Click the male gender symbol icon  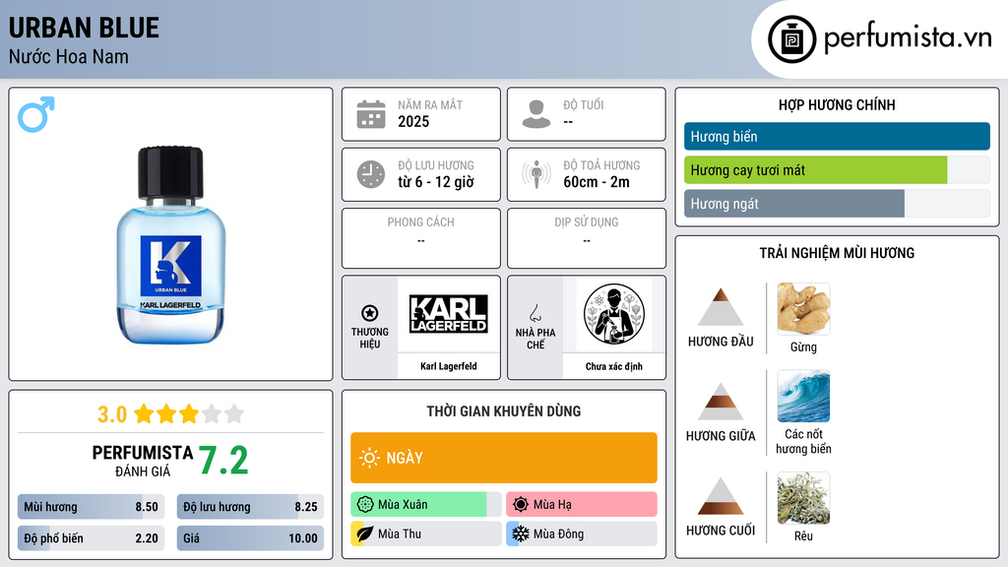36,114
